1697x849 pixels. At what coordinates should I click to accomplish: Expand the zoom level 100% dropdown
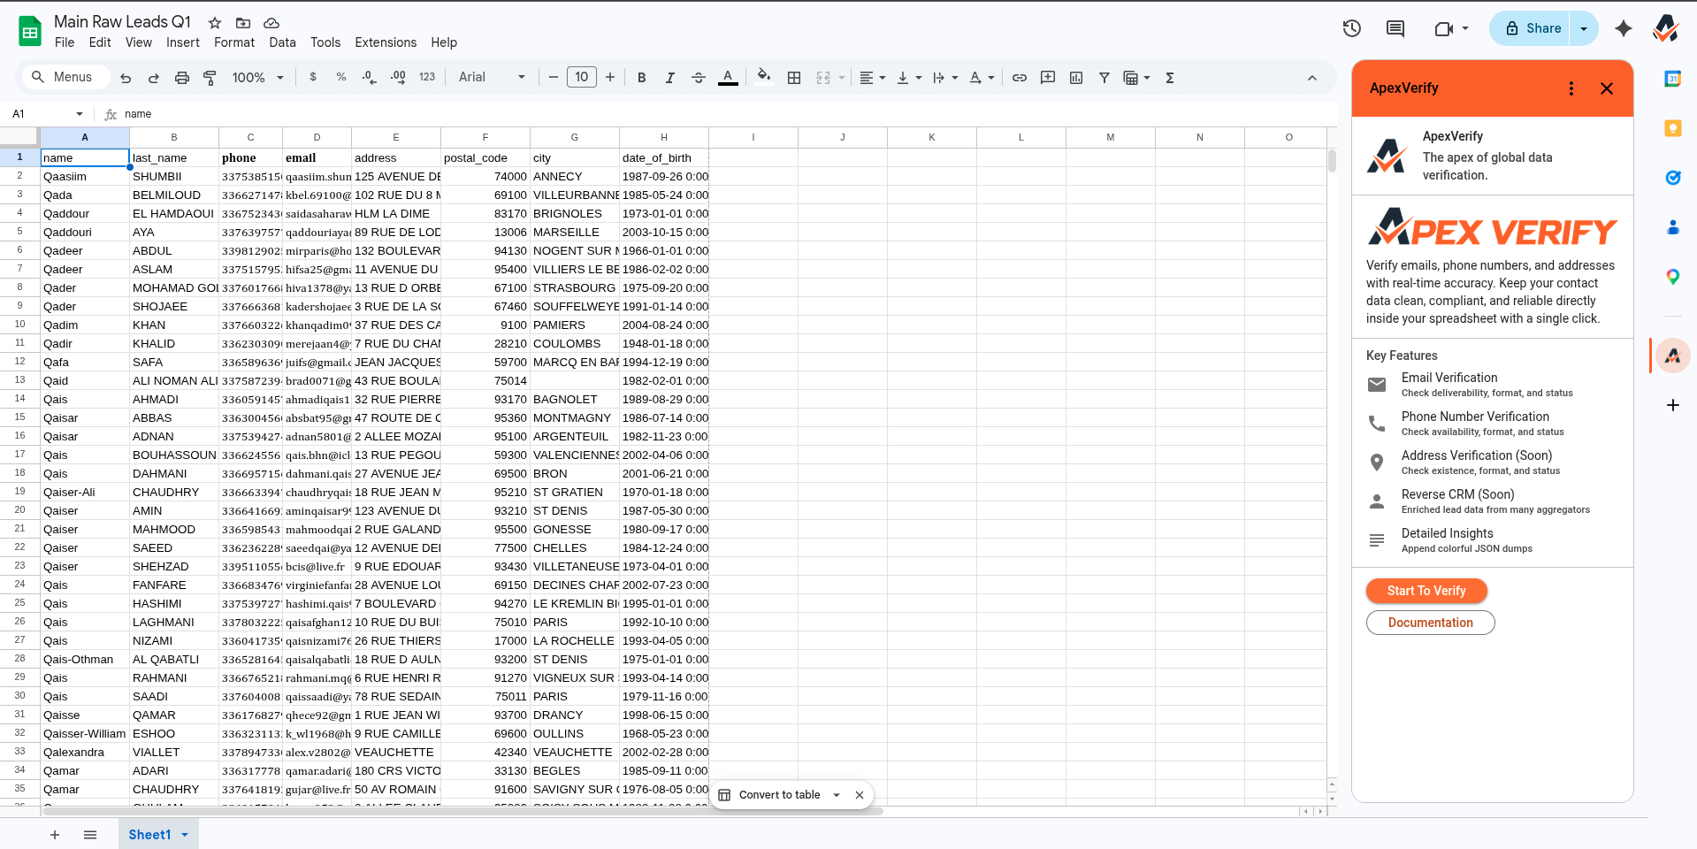click(257, 78)
